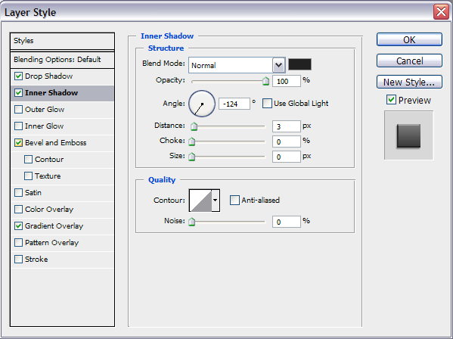Open the Pattern Overlay settings row
This screenshot has width=453, height=339.
[x=62, y=242]
